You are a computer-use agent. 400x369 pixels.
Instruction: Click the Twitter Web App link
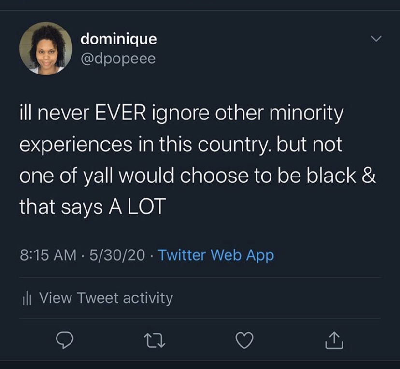[x=216, y=255]
